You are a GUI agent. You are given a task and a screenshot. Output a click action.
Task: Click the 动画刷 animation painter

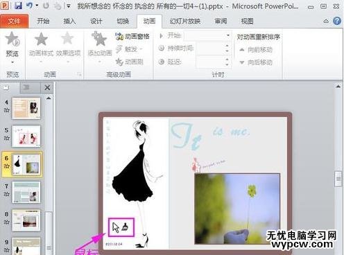point(130,62)
